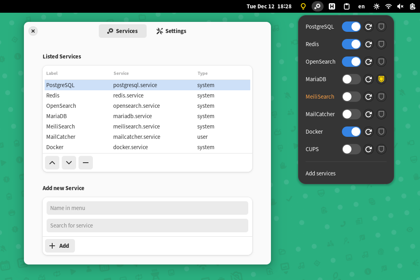420x280 pixels.
Task: Click the H icon in top bar
Action: coord(332,6)
